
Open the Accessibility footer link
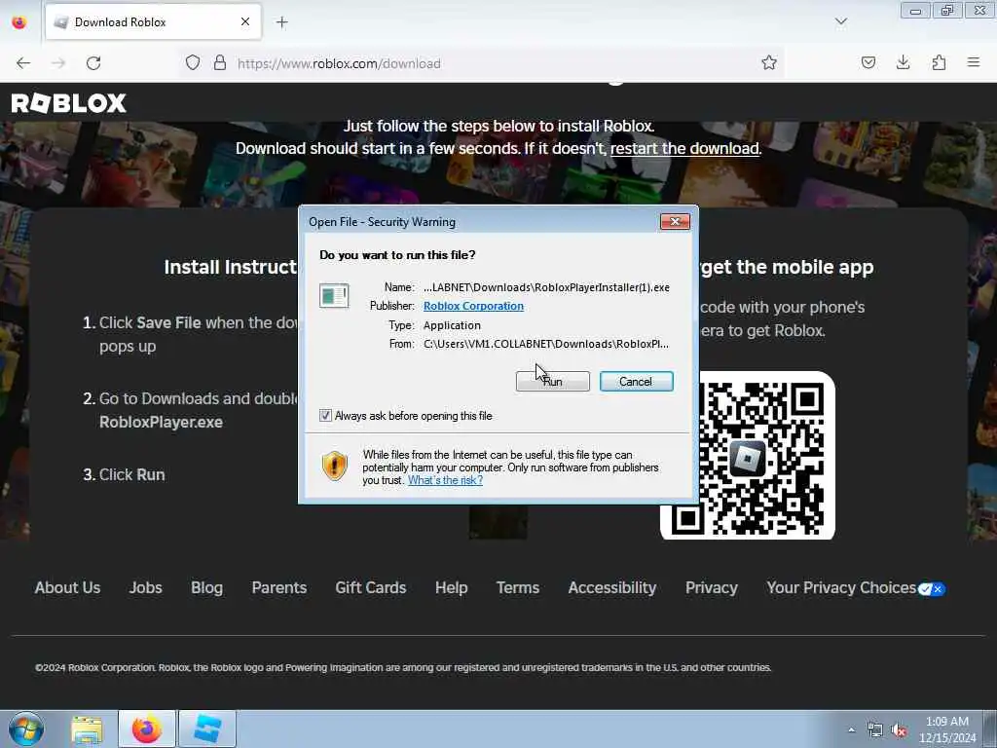(612, 587)
